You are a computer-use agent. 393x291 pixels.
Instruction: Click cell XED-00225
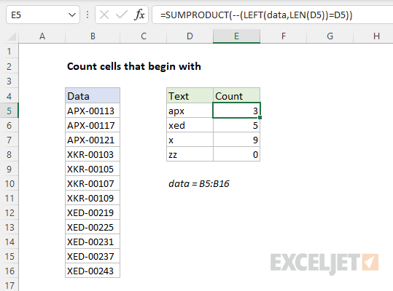point(93,227)
